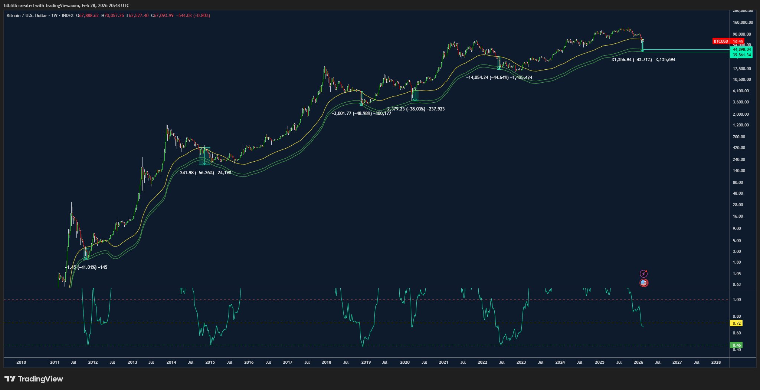760x390 pixels.
Task: Click the yellow 0.72 indicator level label
Action: coord(736,323)
